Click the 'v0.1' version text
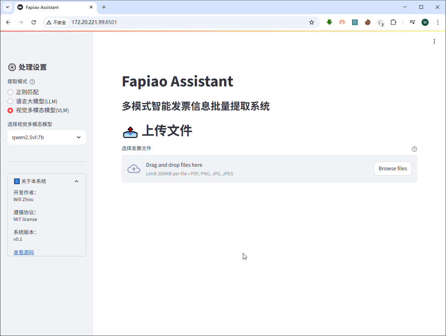 18,239
